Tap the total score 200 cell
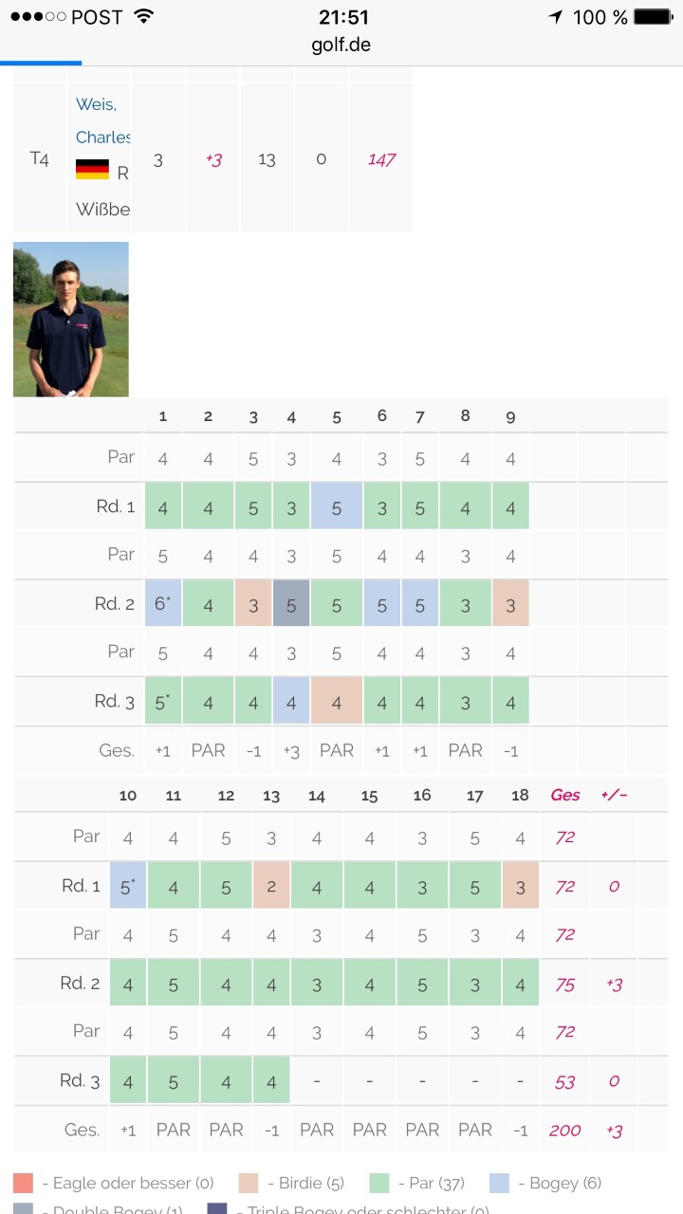Image resolution: width=683 pixels, height=1214 pixels. click(x=565, y=1130)
